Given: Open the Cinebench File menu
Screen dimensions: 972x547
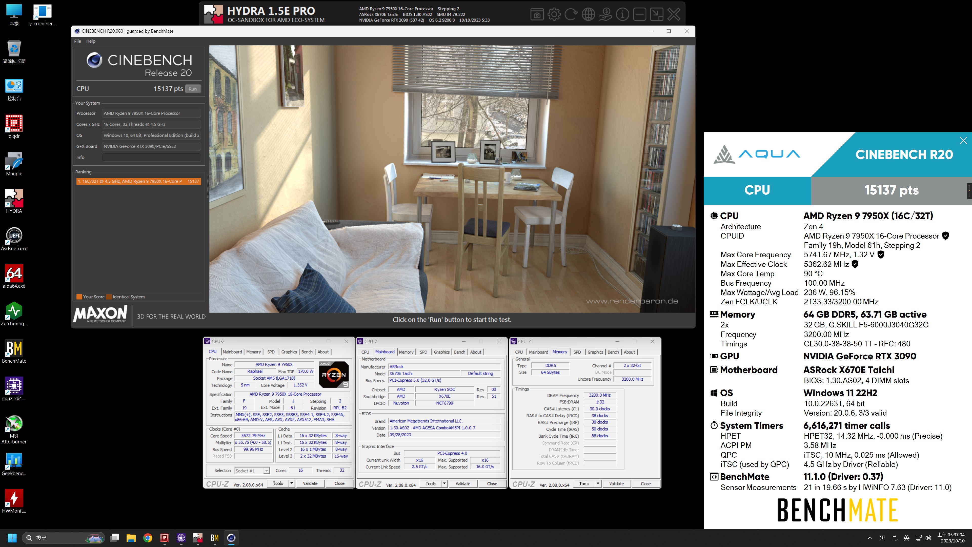Looking at the screenshot, I should pos(77,41).
